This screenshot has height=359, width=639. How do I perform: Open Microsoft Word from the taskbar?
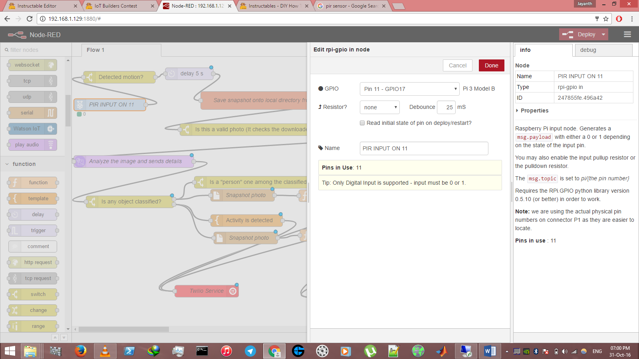tap(490, 351)
